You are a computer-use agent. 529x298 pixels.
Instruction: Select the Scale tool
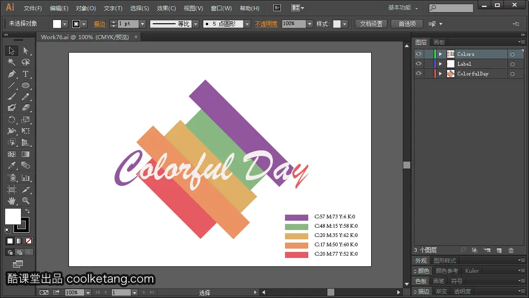(26, 120)
